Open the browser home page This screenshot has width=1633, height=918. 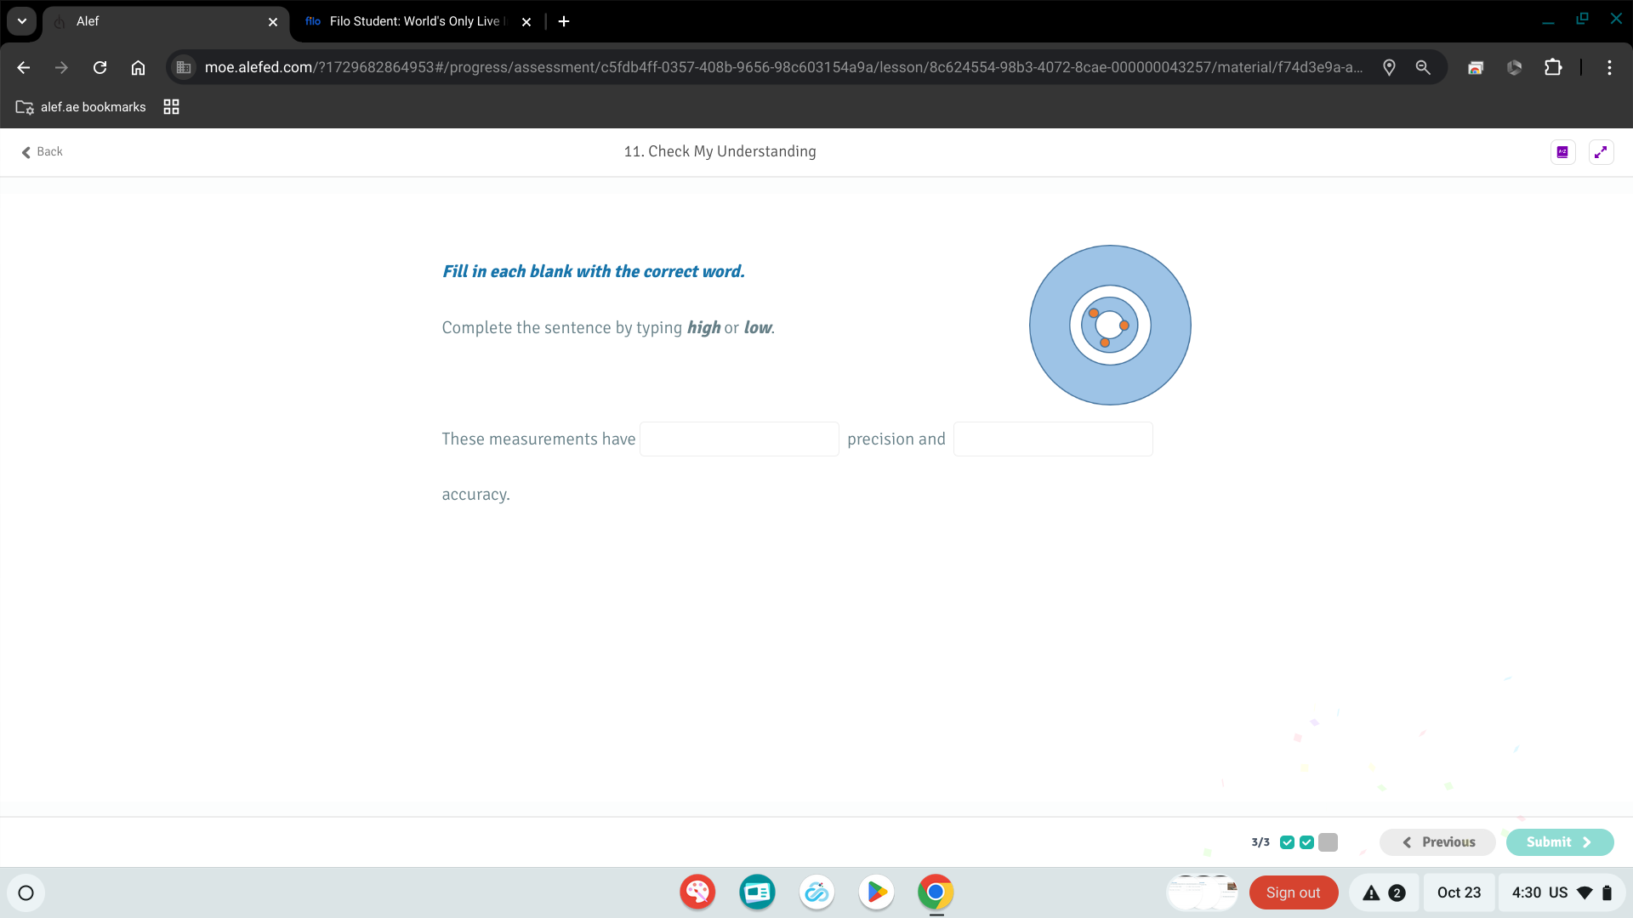tap(138, 67)
